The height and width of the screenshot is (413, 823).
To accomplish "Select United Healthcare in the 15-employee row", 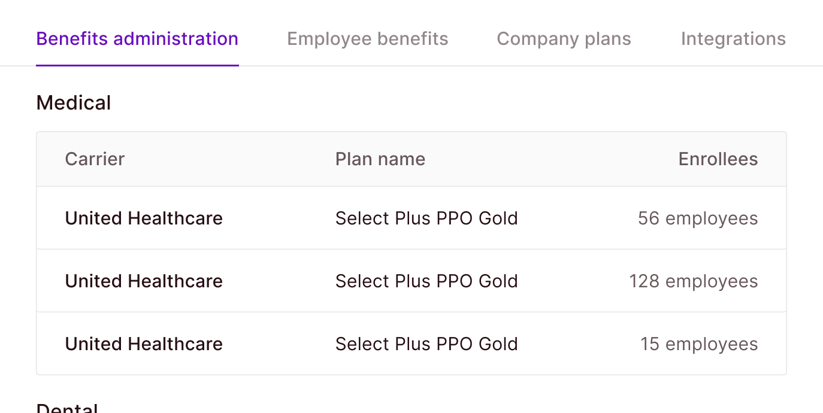I will pos(144,344).
